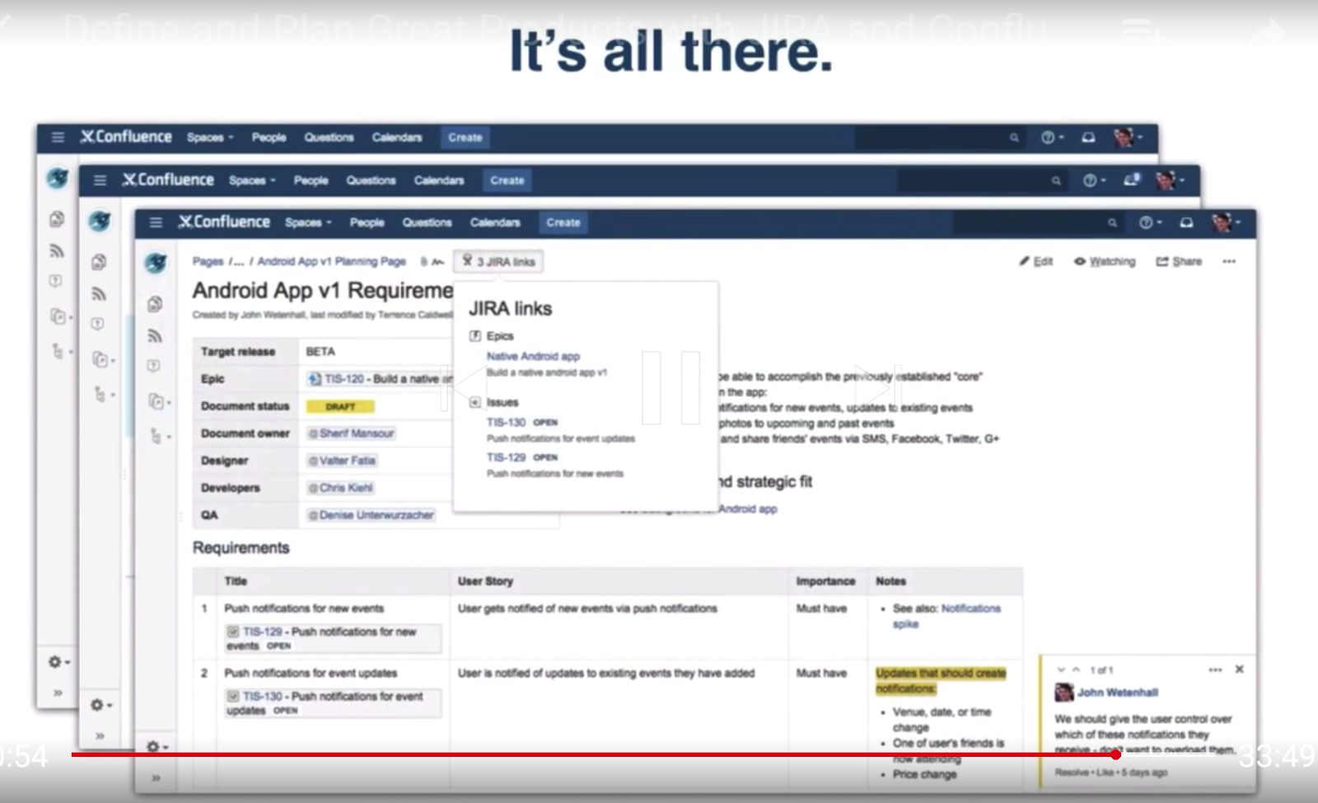Screen dimensions: 1318x803
Task: Click the search icon in the middle window
Action: pyautogui.click(x=1056, y=180)
